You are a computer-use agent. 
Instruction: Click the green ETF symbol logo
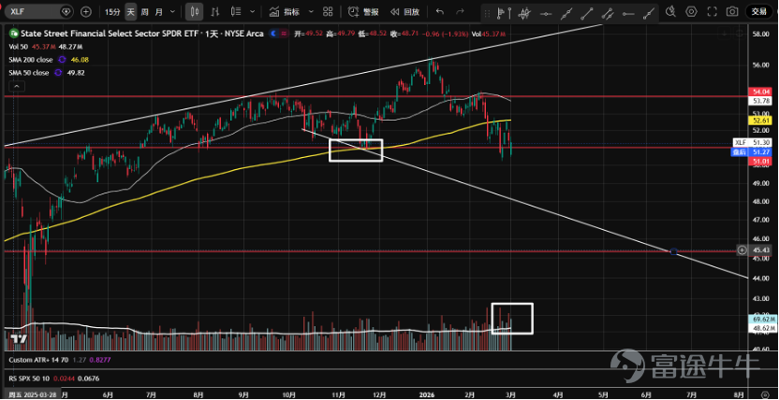point(13,34)
